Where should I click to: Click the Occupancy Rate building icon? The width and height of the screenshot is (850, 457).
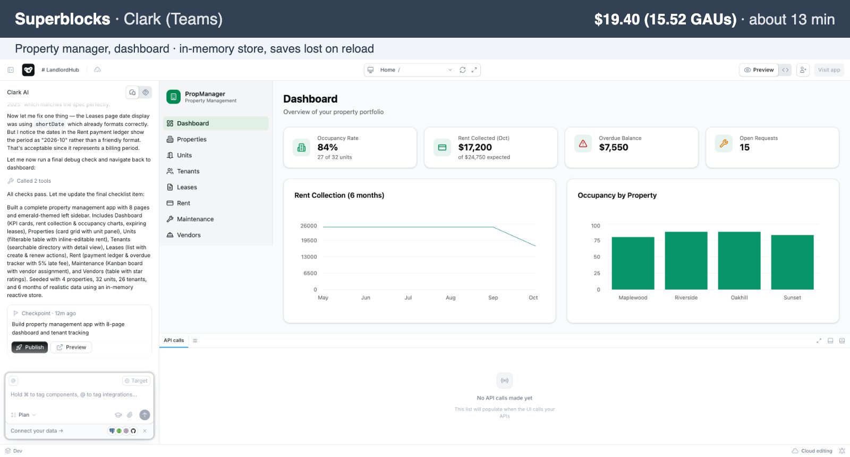pyautogui.click(x=301, y=147)
